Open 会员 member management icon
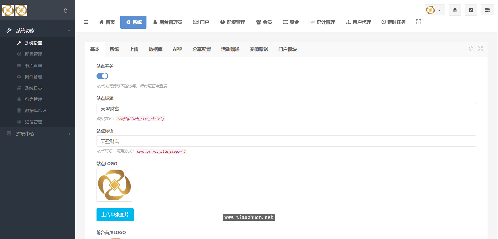This screenshot has height=239, width=498. (x=258, y=22)
